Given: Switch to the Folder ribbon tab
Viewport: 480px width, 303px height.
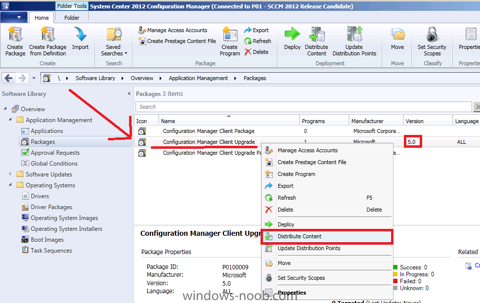Looking at the screenshot, I should click(x=72, y=18).
